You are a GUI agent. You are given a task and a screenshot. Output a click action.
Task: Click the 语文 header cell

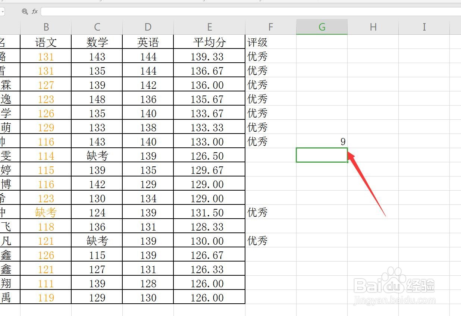click(x=46, y=42)
